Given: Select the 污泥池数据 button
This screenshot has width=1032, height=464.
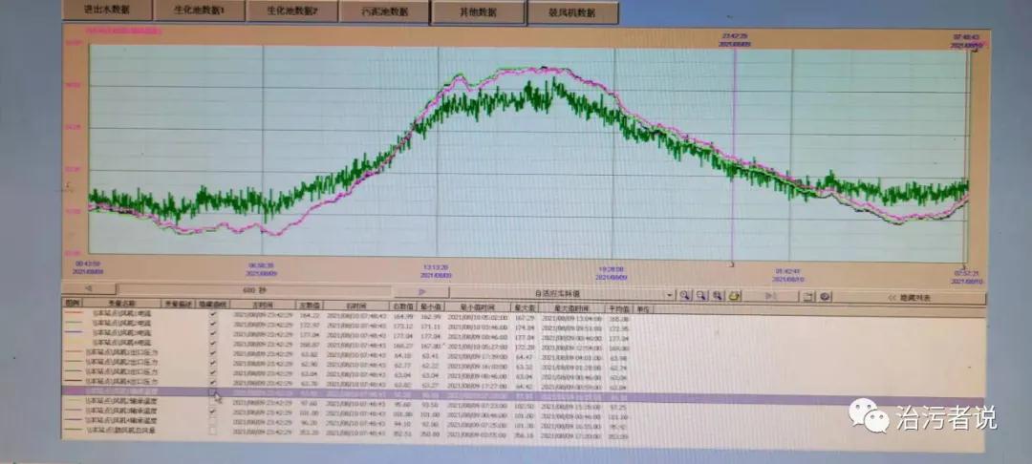Looking at the screenshot, I should click(x=385, y=12).
